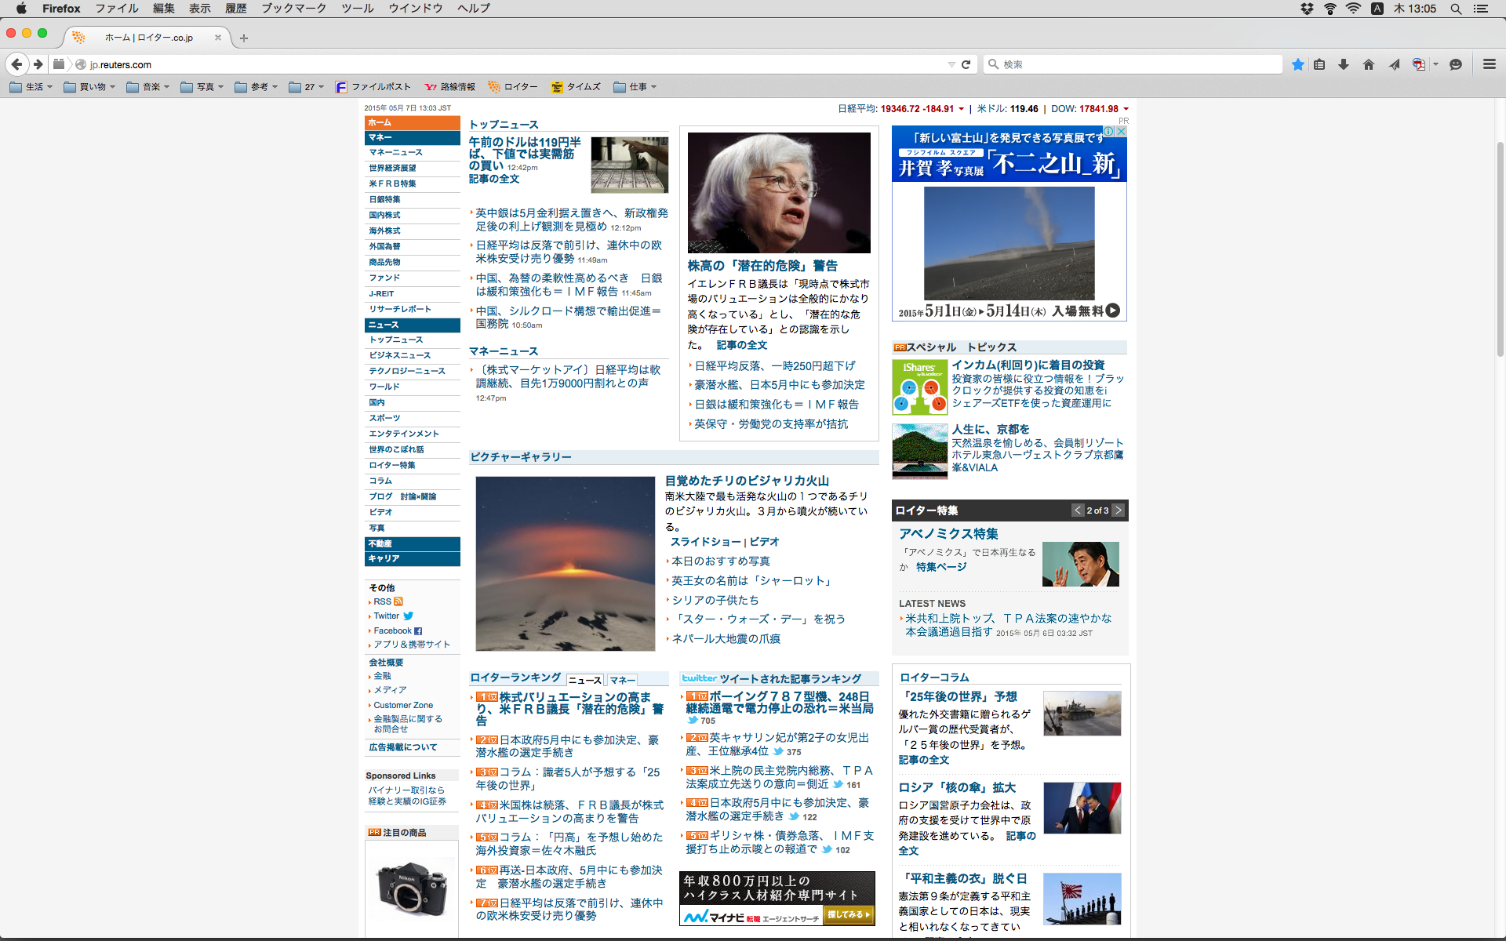
Task: Click the Yellen photo thumbnail
Action: (779, 193)
